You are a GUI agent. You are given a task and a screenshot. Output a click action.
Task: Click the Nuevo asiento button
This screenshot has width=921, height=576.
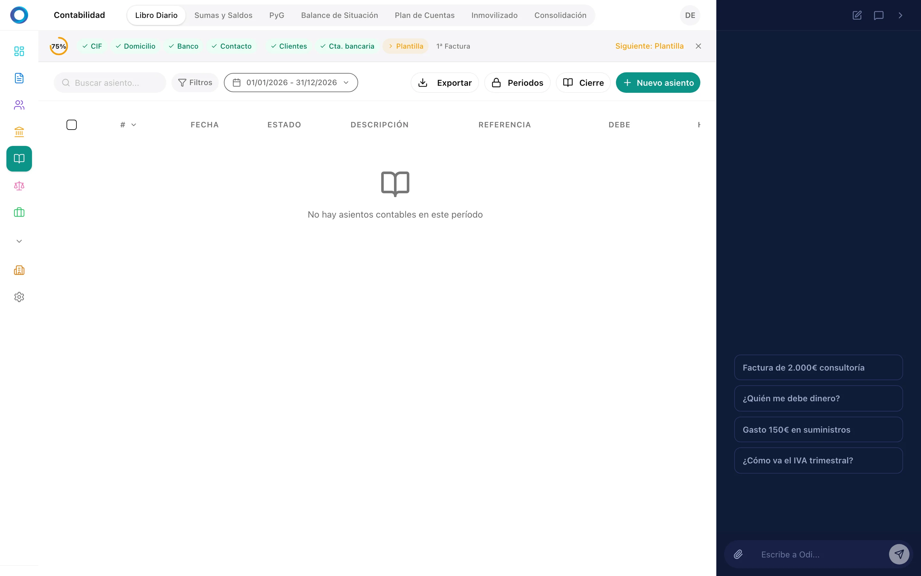click(657, 83)
